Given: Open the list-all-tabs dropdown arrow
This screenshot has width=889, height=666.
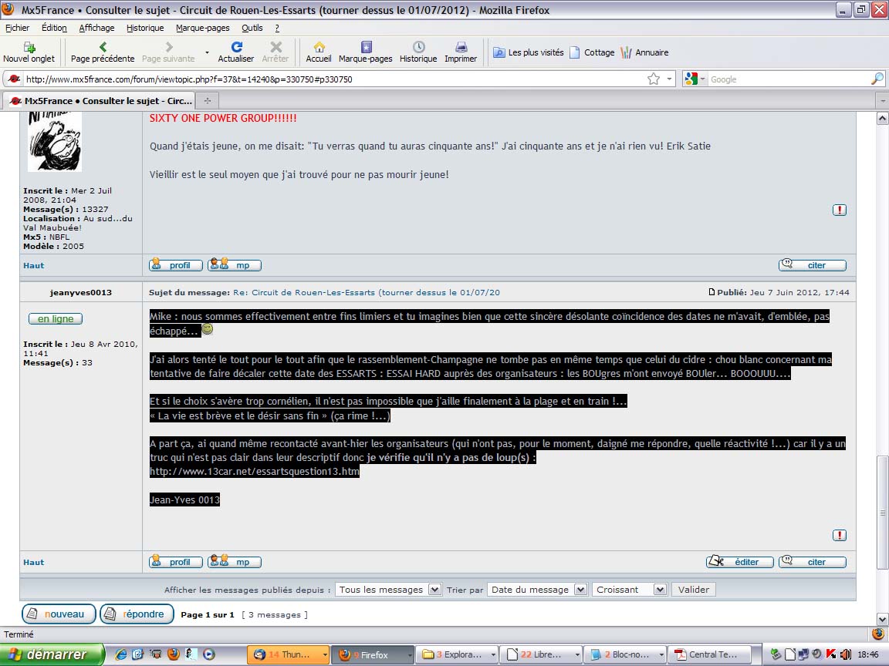Looking at the screenshot, I should click(881, 101).
